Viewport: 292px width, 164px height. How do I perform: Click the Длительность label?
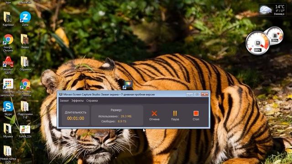coord(76,113)
